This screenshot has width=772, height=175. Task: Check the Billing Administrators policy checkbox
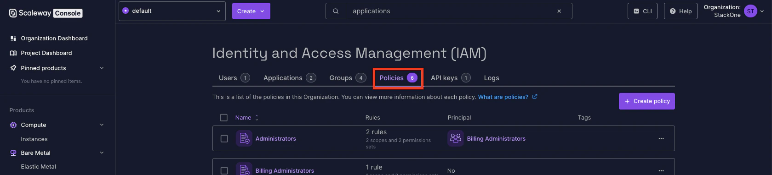click(x=224, y=170)
